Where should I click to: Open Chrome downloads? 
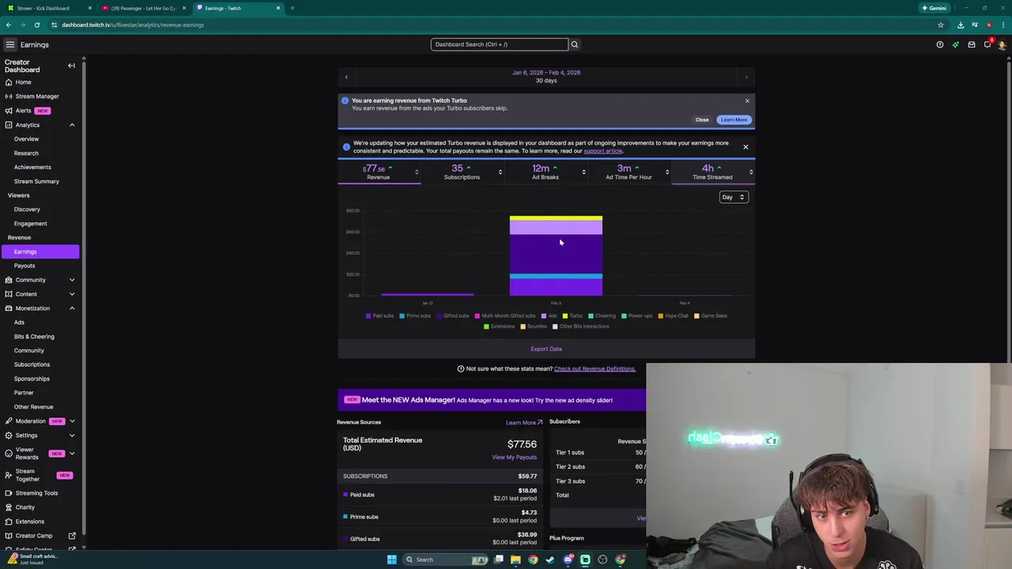[x=961, y=24]
